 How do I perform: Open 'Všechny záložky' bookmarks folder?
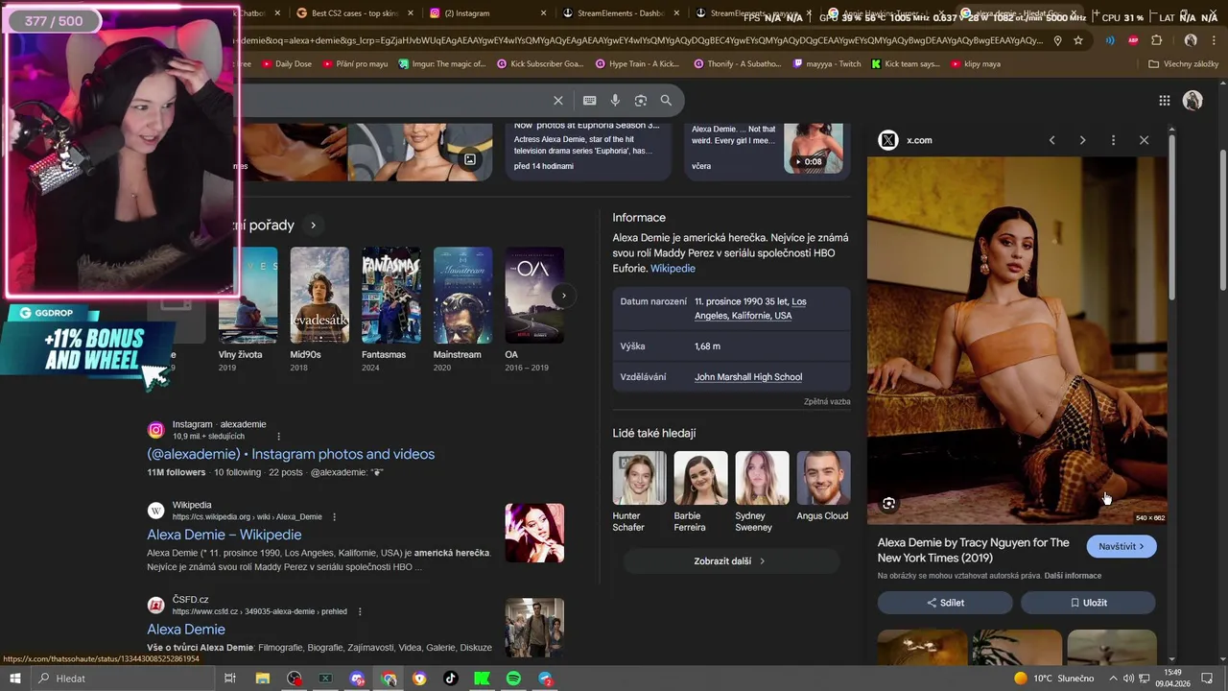(1183, 64)
